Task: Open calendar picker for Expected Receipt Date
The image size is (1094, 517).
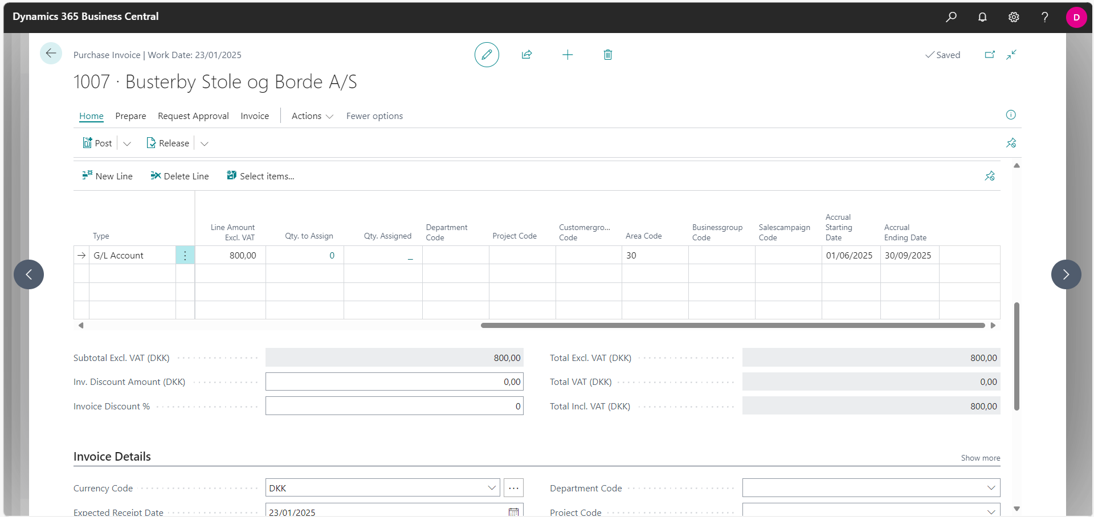Action: [x=513, y=512]
